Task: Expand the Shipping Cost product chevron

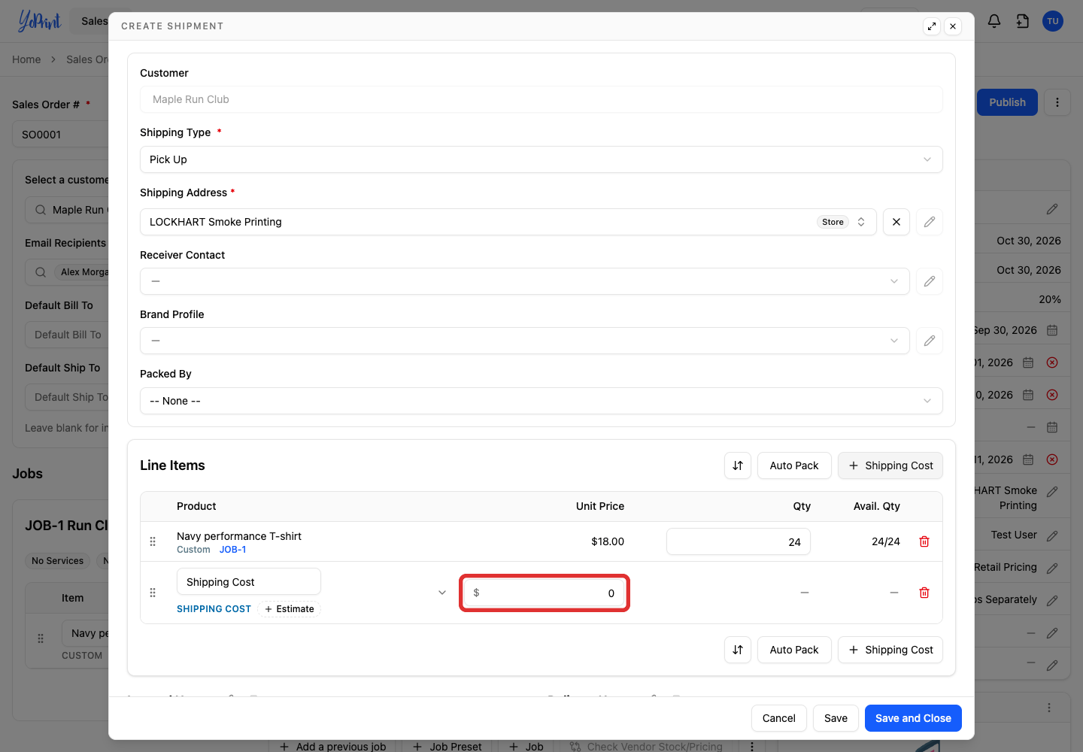Action: tap(442, 593)
